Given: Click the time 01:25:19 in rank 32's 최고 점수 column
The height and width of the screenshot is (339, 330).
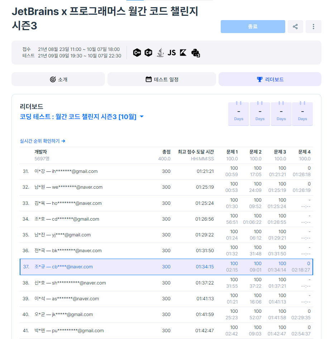Looking at the screenshot, I should point(205,187).
